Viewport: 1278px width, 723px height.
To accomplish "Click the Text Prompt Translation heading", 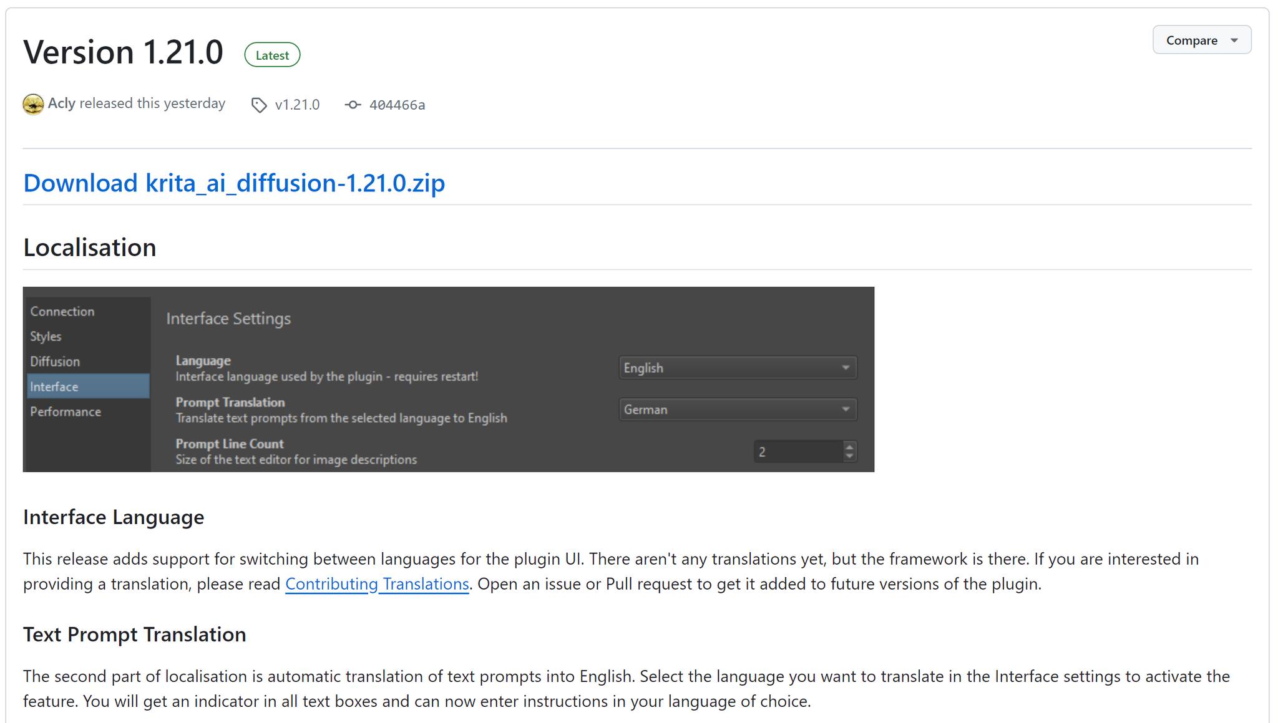I will coord(135,634).
